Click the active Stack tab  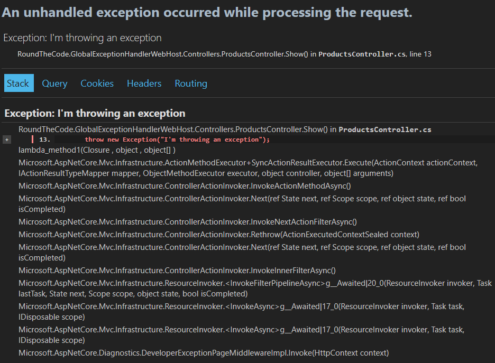coord(19,83)
